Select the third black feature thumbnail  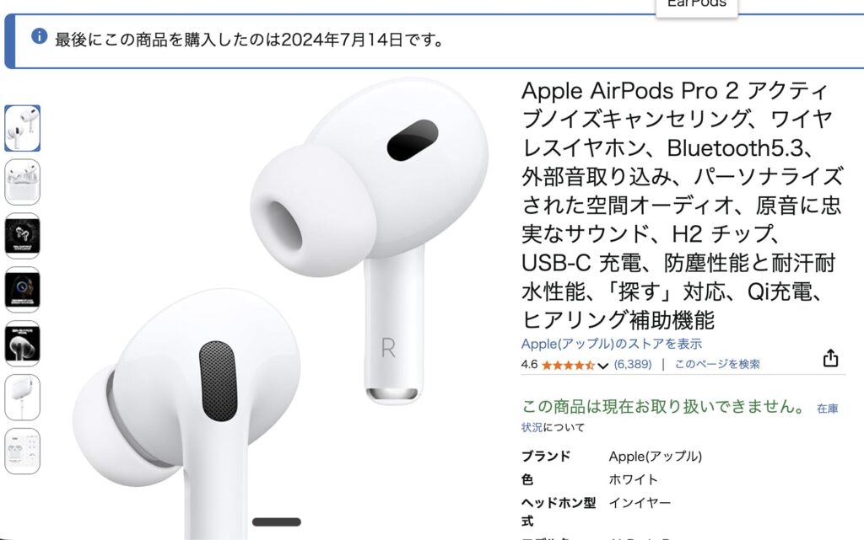coord(23,236)
